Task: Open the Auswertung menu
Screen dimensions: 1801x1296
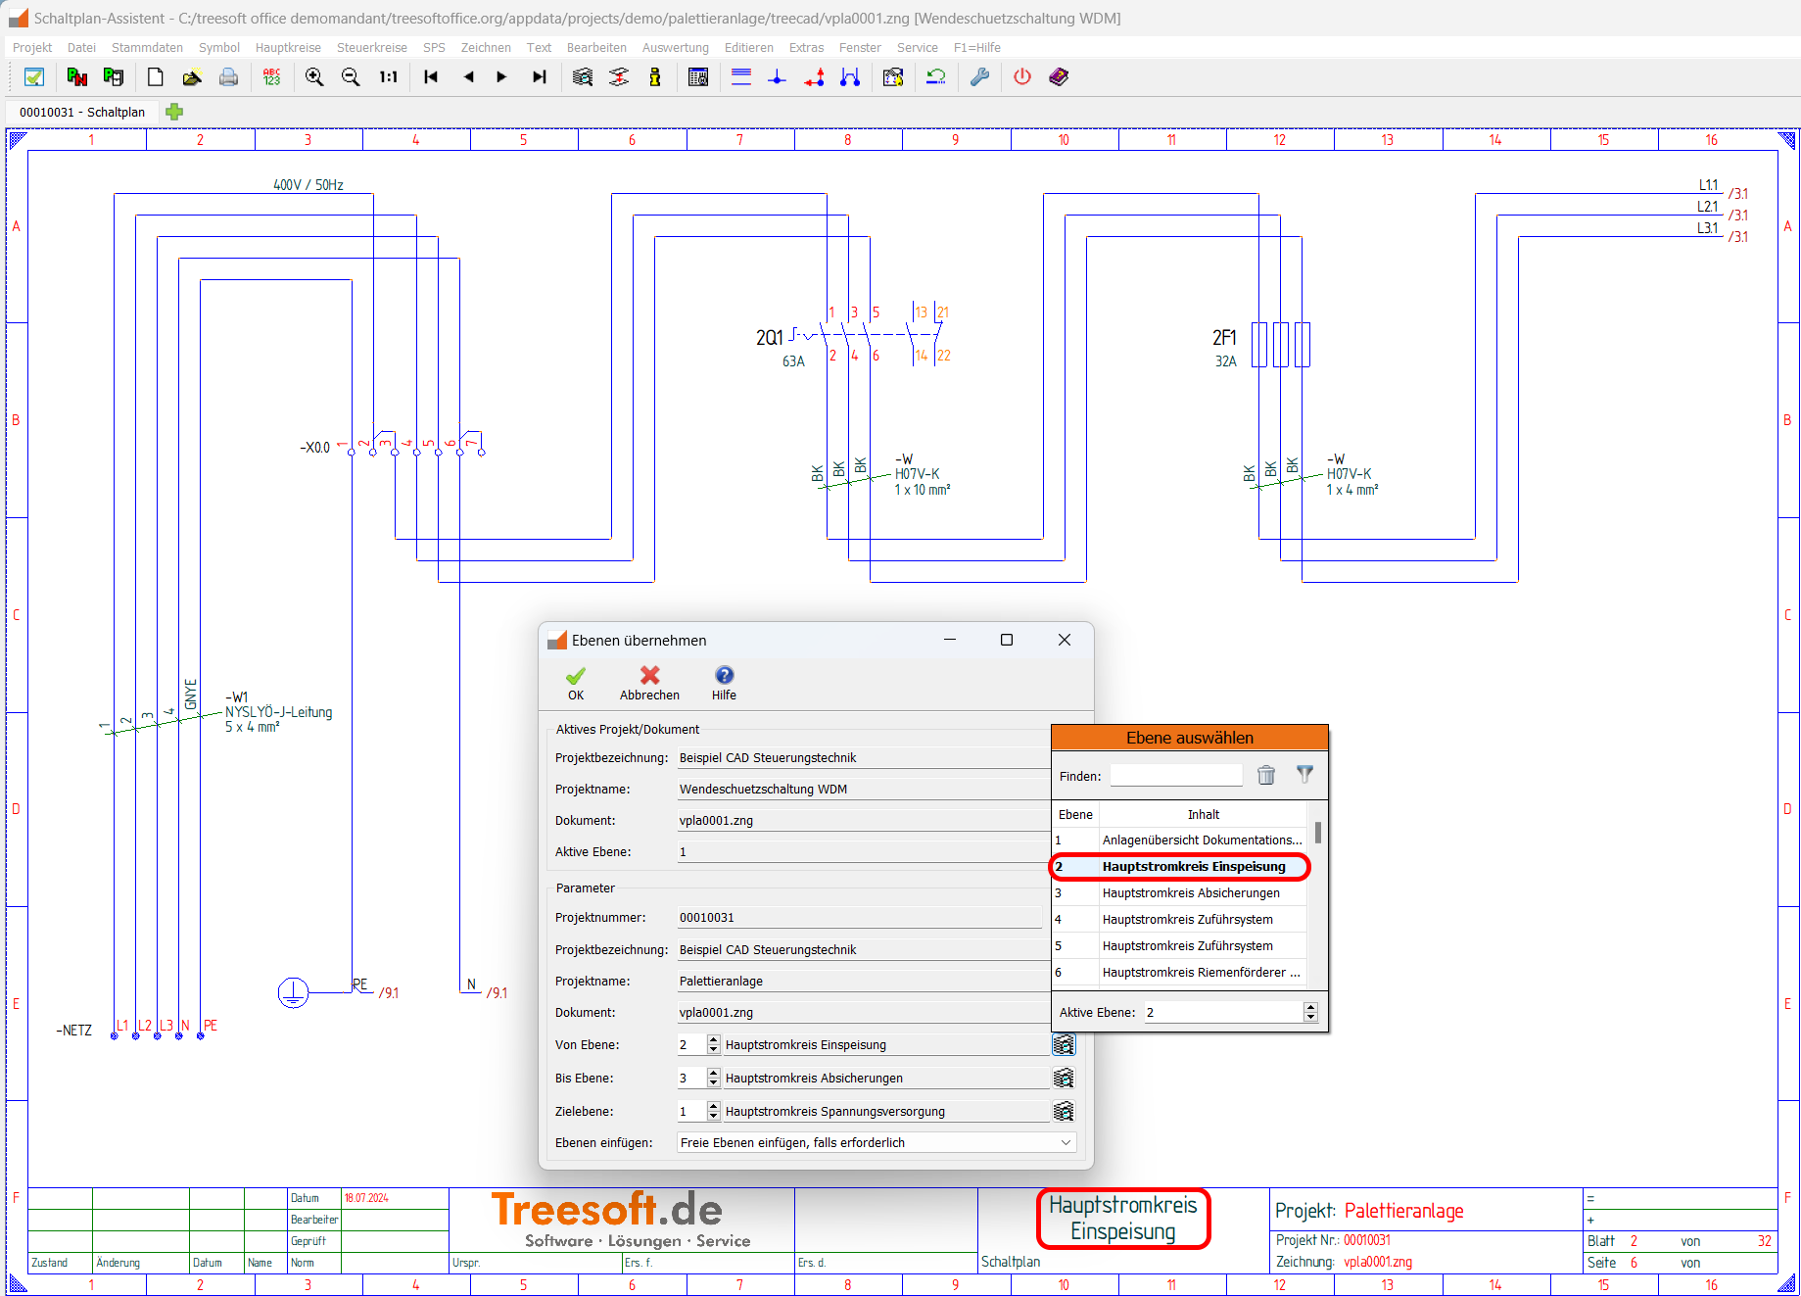Action: [675, 47]
